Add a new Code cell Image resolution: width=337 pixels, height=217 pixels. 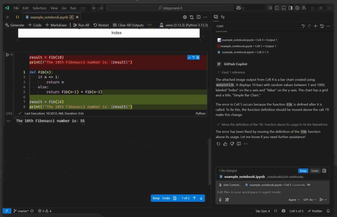tap(35, 25)
